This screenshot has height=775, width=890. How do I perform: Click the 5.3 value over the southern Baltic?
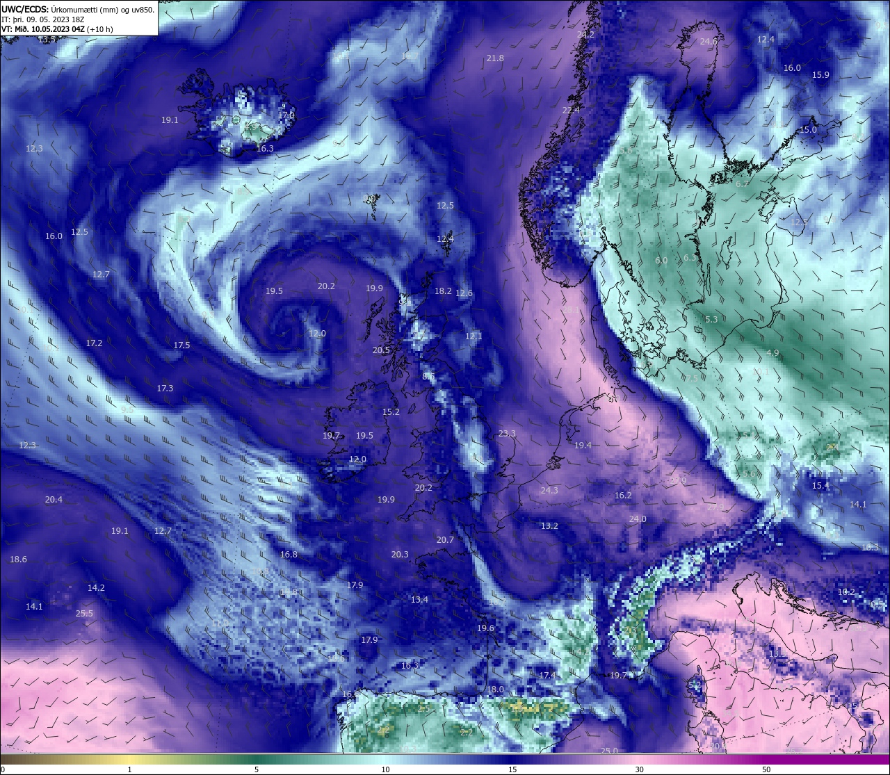coord(711,320)
